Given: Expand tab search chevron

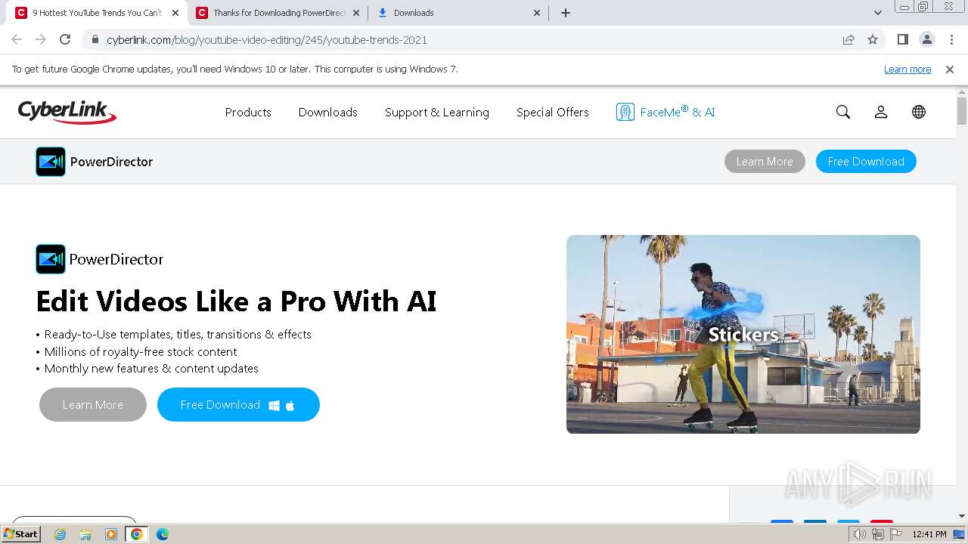Looking at the screenshot, I should (x=878, y=13).
